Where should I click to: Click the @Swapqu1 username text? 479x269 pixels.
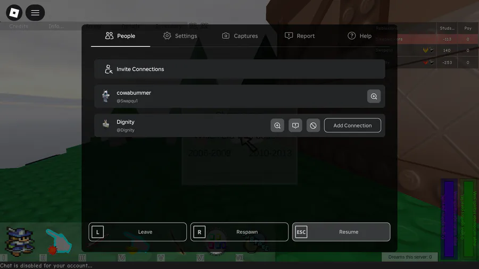click(127, 101)
